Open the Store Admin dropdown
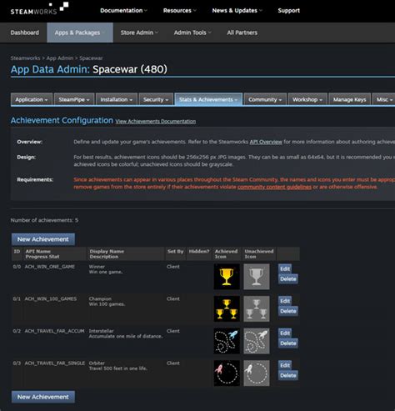395x411 pixels. [x=139, y=33]
